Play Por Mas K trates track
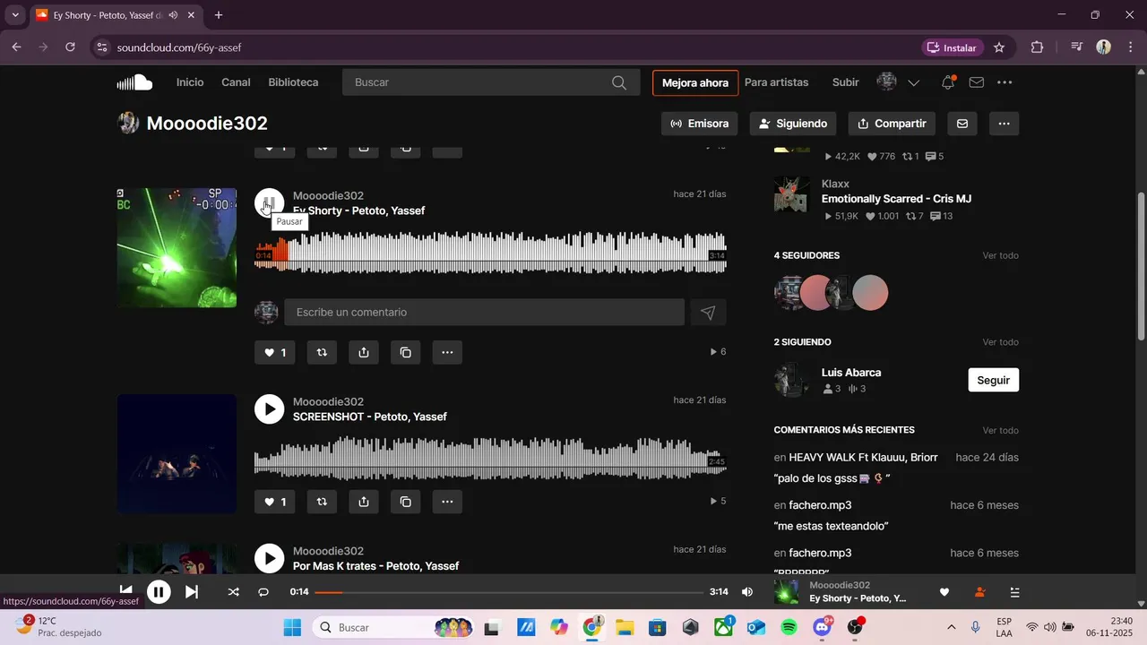 (x=269, y=558)
